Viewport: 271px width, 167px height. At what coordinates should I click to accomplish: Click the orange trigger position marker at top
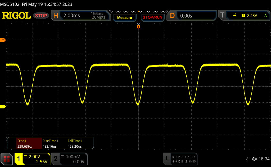point(138,26)
